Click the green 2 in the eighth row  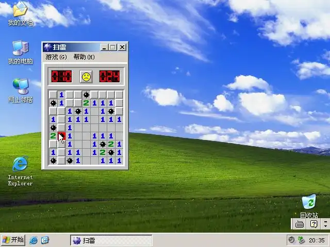103,152
